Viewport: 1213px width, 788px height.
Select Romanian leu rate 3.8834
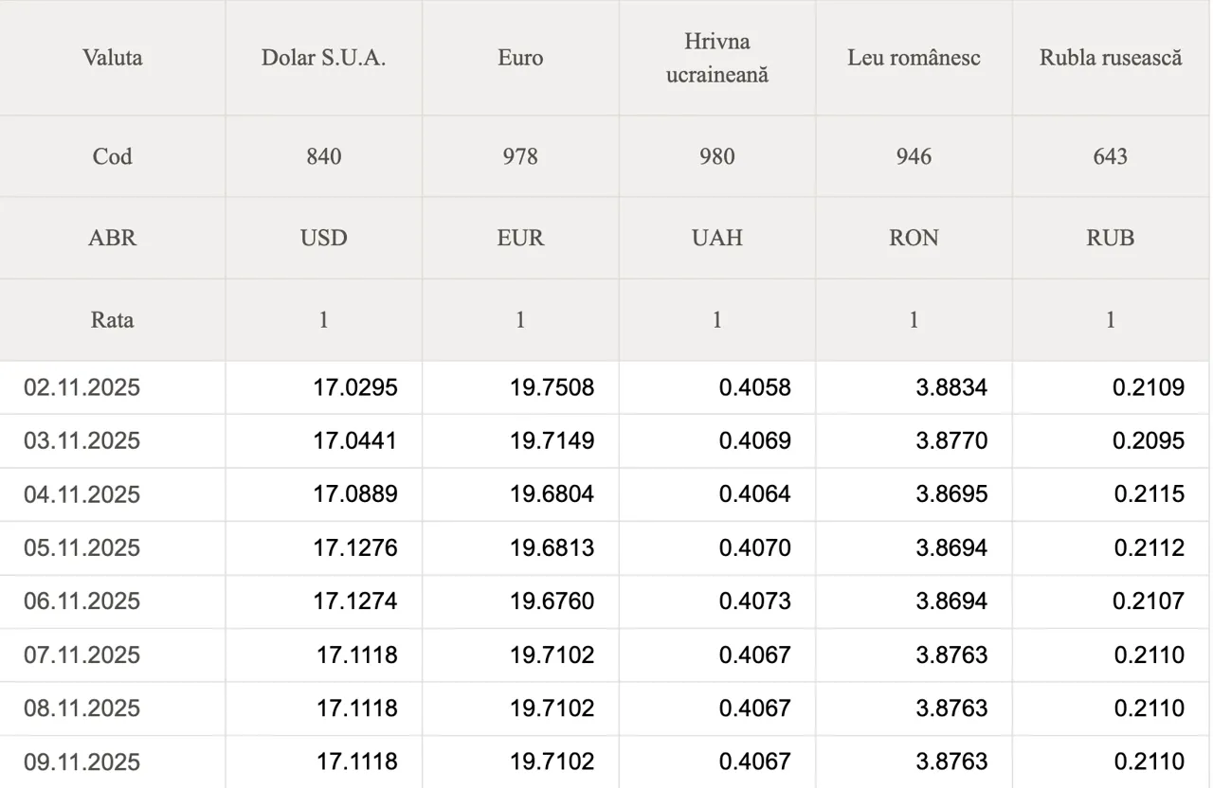coord(951,387)
